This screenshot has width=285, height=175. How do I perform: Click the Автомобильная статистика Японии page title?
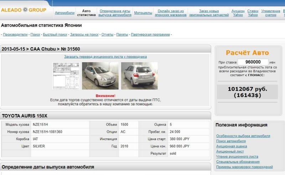[41, 25]
